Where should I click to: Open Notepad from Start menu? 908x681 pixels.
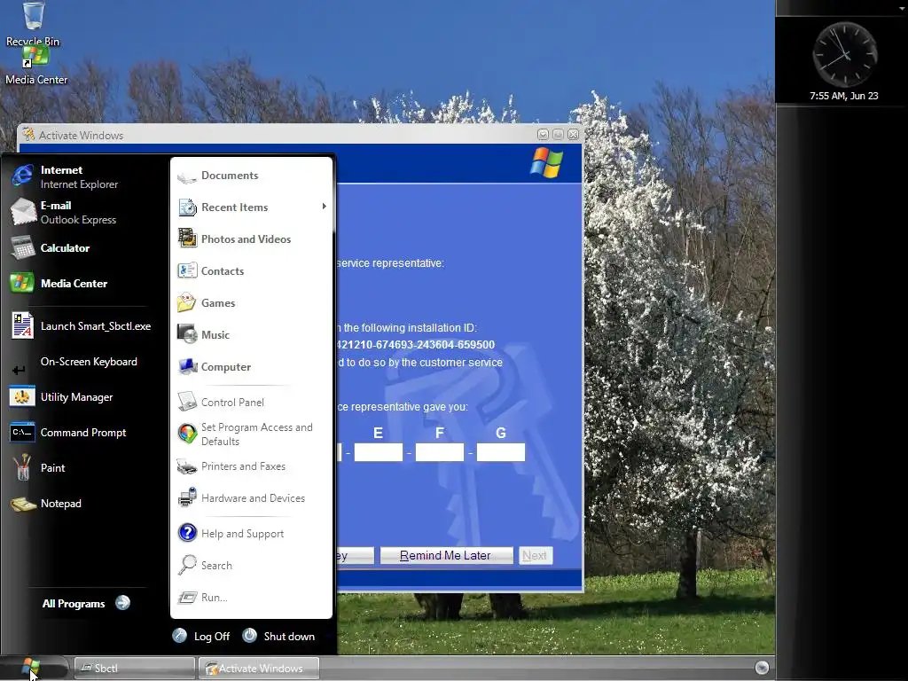(61, 504)
